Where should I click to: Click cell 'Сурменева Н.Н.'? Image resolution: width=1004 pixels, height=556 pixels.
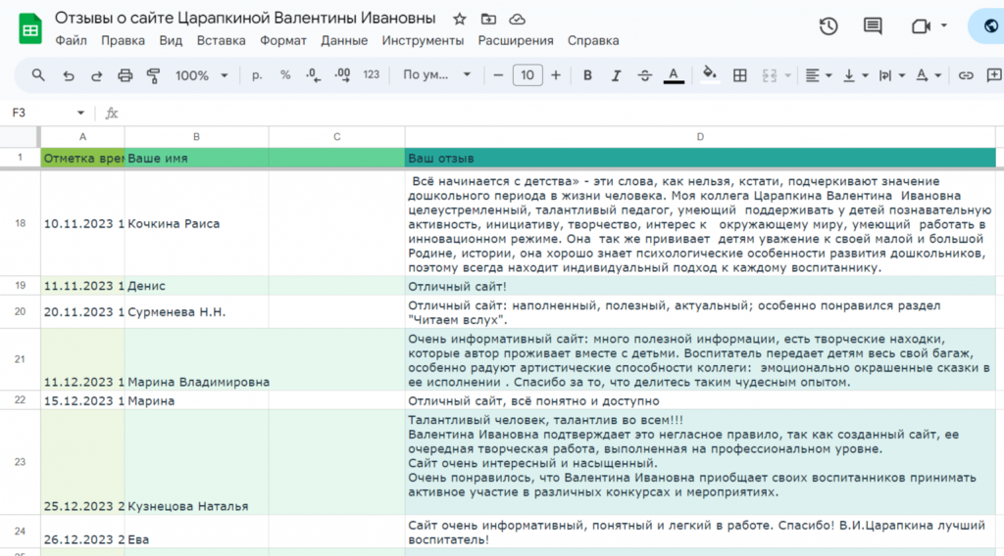(196, 312)
